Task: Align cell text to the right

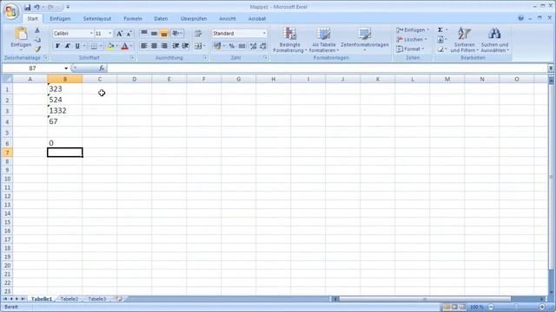Action: pyautogui.click(x=164, y=46)
